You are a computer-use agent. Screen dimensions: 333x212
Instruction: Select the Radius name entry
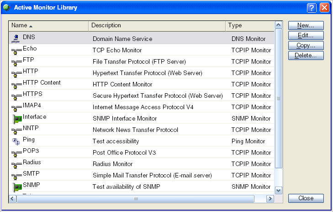click(x=32, y=162)
